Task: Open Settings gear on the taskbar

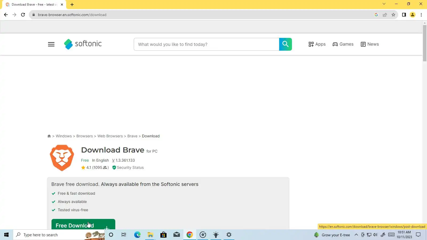Action: coord(229,235)
